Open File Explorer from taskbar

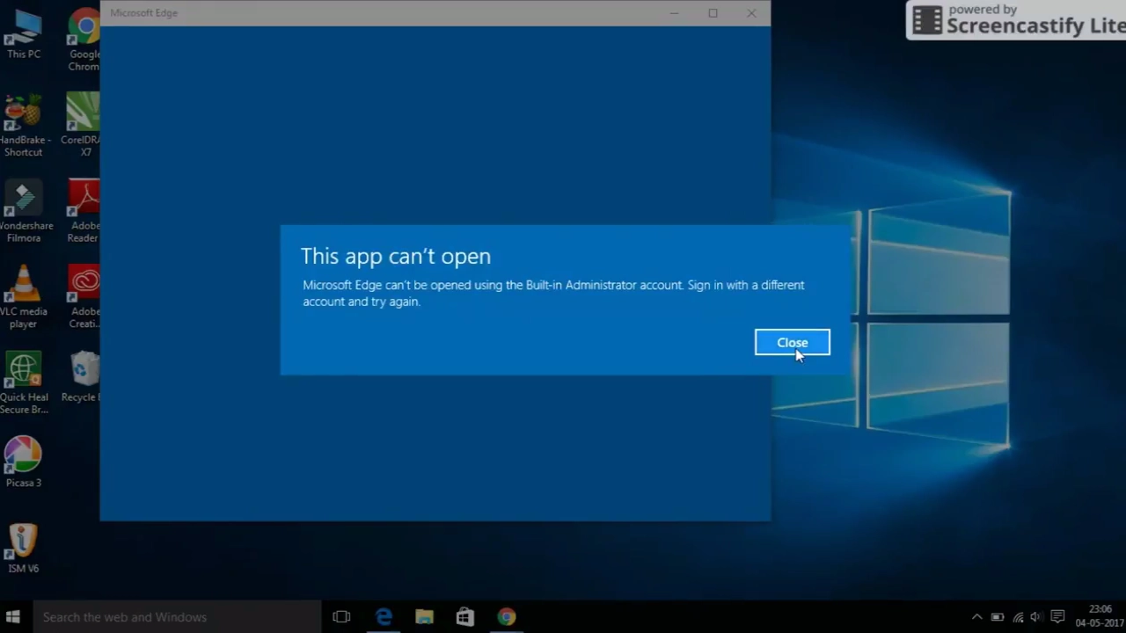[x=424, y=616]
